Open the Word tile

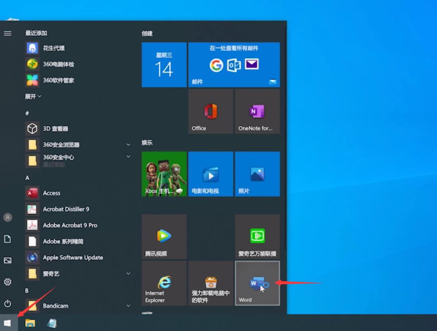coord(257,283)
